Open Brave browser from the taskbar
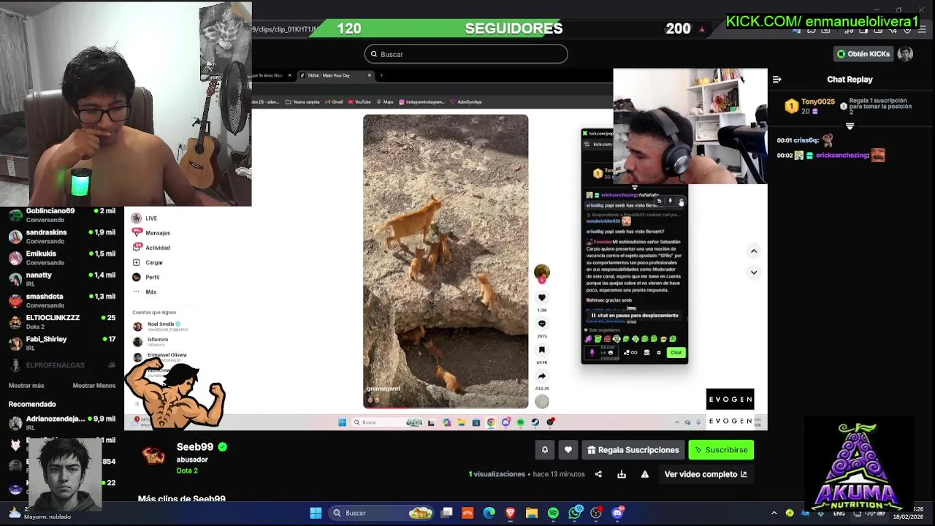935x526 pixels. [x=510, y=513]
